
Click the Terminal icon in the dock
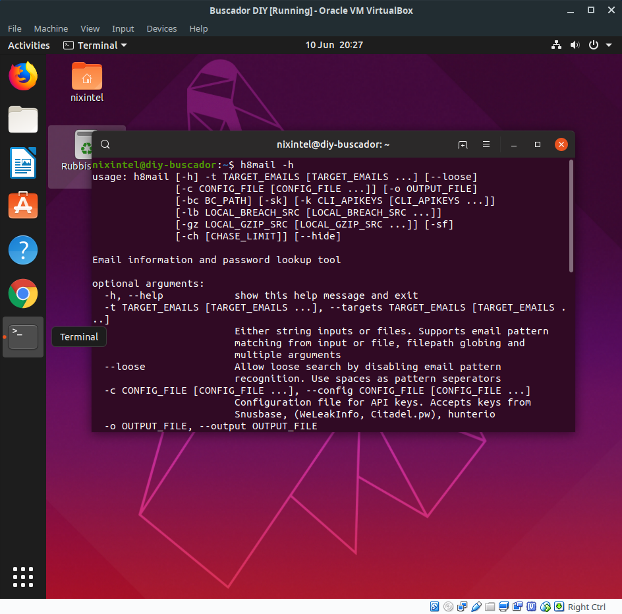(x=23, y=337)
